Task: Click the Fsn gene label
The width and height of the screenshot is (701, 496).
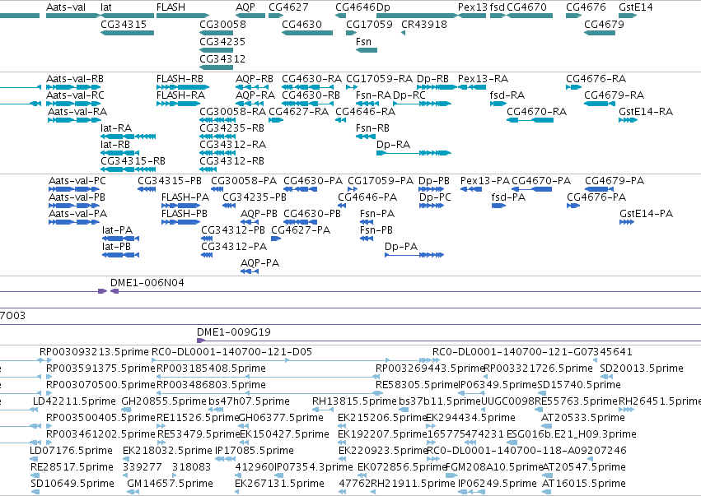Action: (x=363, y=41)
